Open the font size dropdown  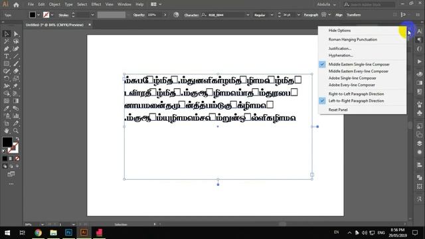pyautogui.click(x=298, y=15)
